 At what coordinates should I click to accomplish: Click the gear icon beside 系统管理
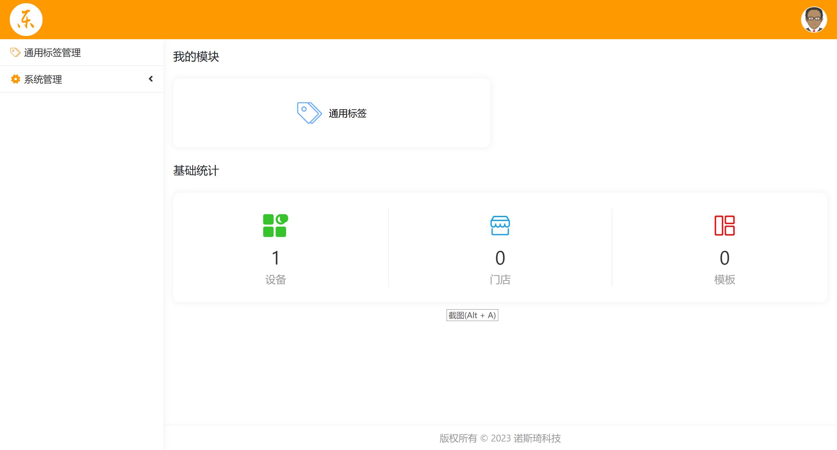15,79
